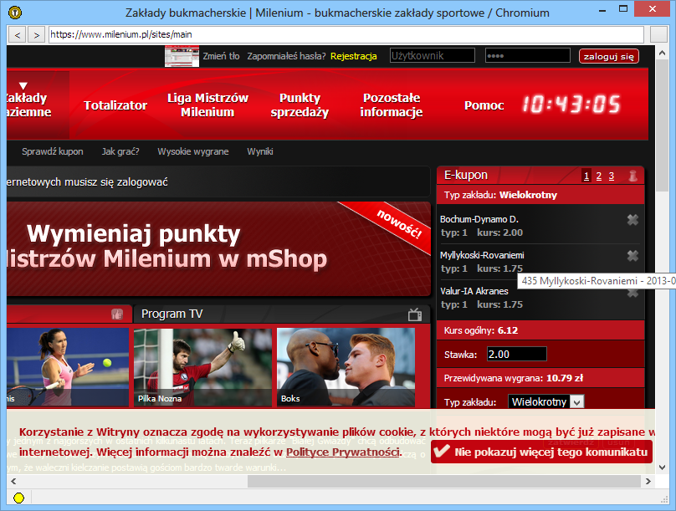Image resolution: width=676 pixels, height=511 pixels.
Task: Click Kurs ogólny: 6.12 text
Action: coord(481,330)
